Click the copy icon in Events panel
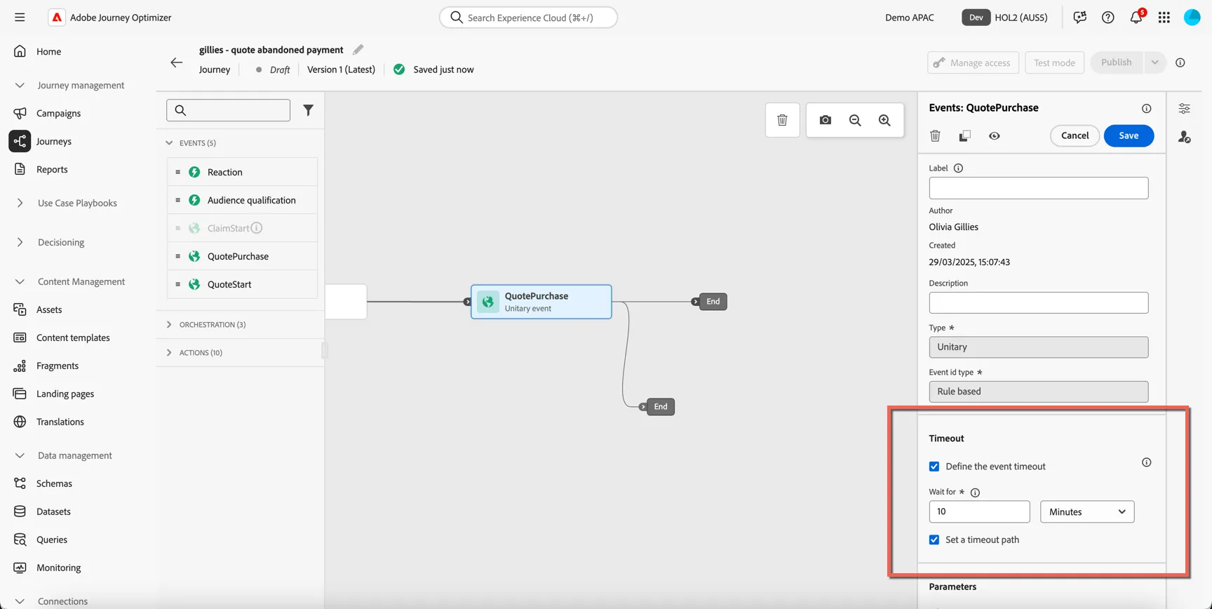The width and height of the screenshot is (1212, 609). [x=965, y=136]
